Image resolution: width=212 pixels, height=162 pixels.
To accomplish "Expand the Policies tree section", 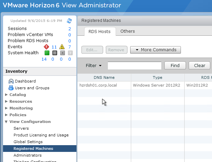I will click(x=6, y=115).
